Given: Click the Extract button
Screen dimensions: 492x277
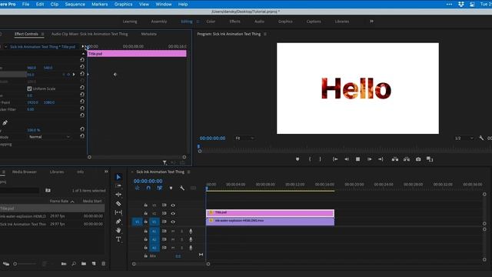Looking at the screenshot, I should (x=407, y=159).
